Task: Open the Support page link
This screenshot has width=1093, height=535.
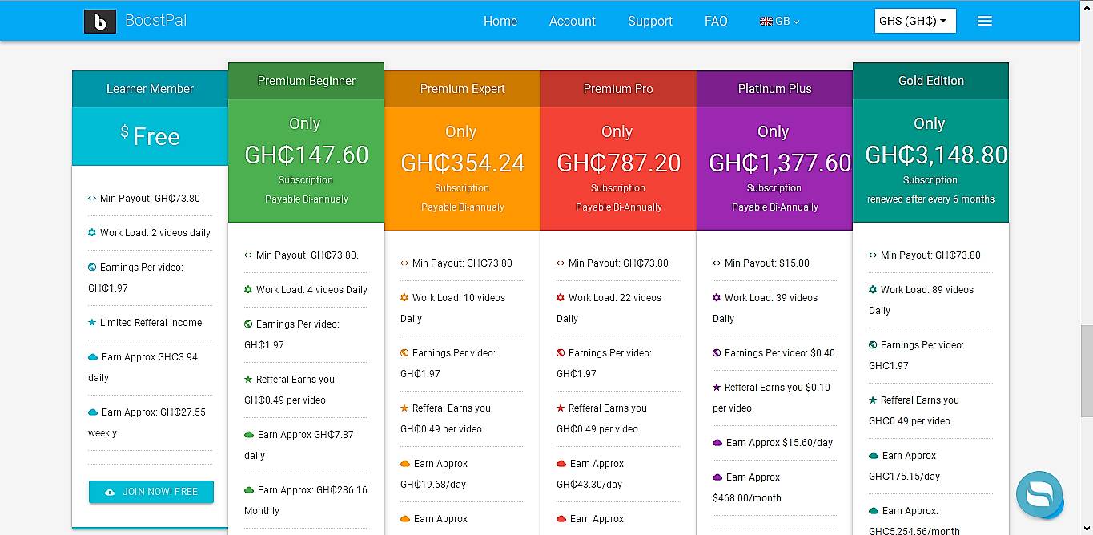Action: point(649,22)
